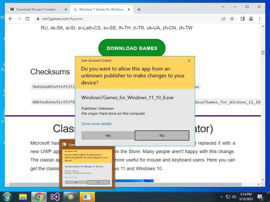The width and height of the screenshot is (270, 202).
Task: Switch to the Download Winaero Tweaker tab
Action: tap(36, 9)
